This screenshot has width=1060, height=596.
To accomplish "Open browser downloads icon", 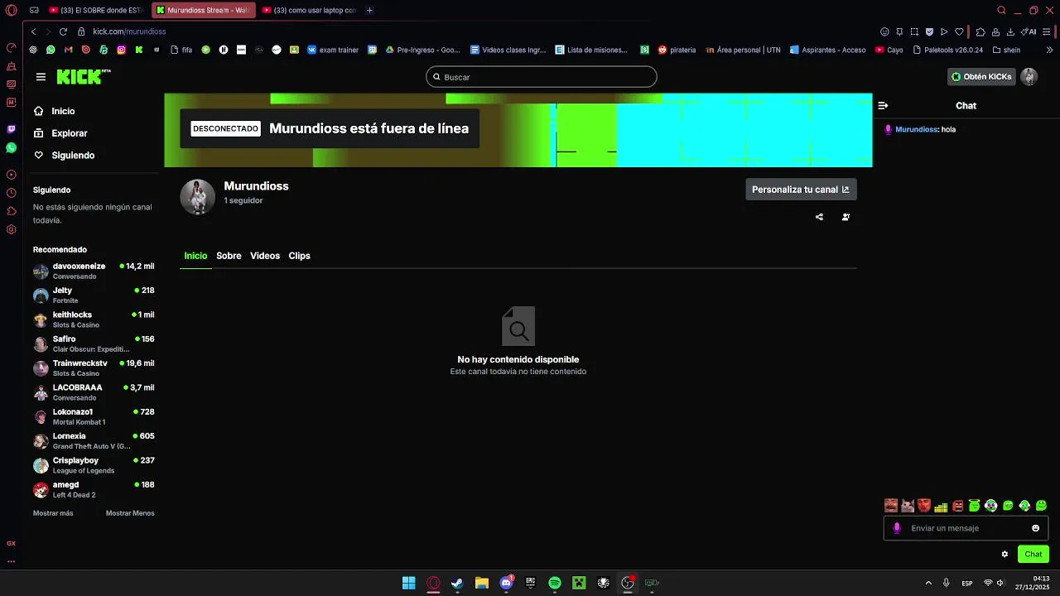I will point(1009,31).
